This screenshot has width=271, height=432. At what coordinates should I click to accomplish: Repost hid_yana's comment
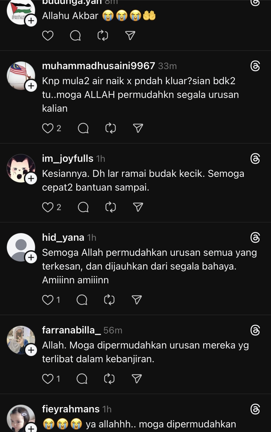[x=109, y=300]
